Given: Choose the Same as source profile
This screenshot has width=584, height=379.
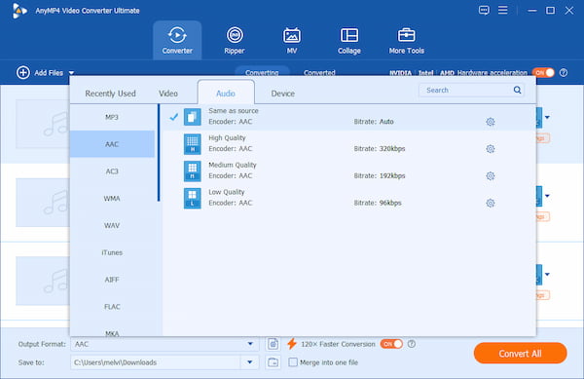Looking at the screenshot, I should (x=348, y=117).
